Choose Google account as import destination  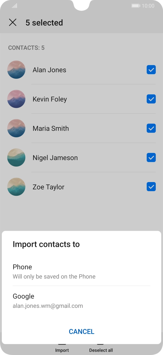[81, 301]
